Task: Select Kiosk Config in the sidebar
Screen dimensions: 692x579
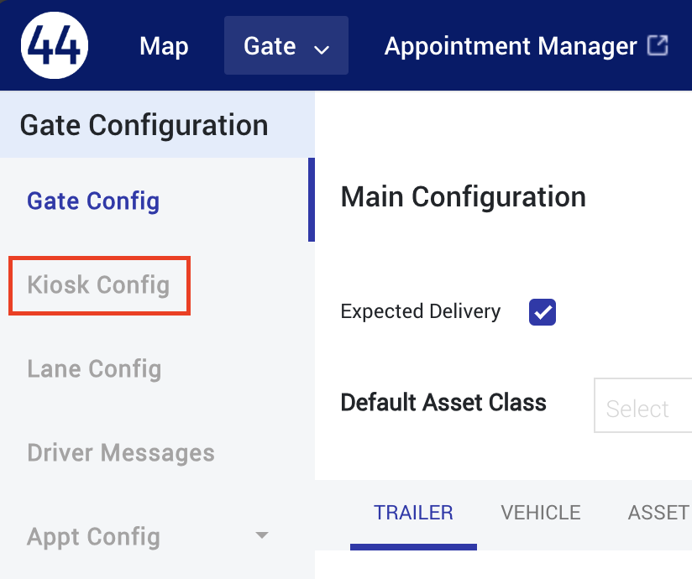Action: [98, 285]
